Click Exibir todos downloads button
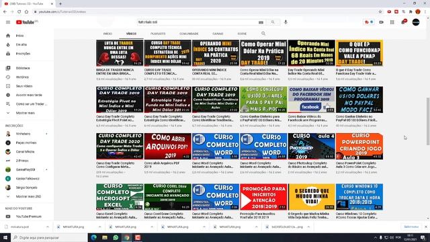Viewport: 430px width, 242px height. [x=411, y=227]
